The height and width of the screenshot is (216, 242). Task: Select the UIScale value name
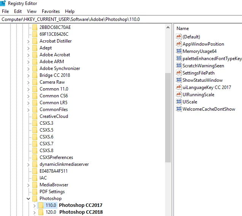point(190,102)
